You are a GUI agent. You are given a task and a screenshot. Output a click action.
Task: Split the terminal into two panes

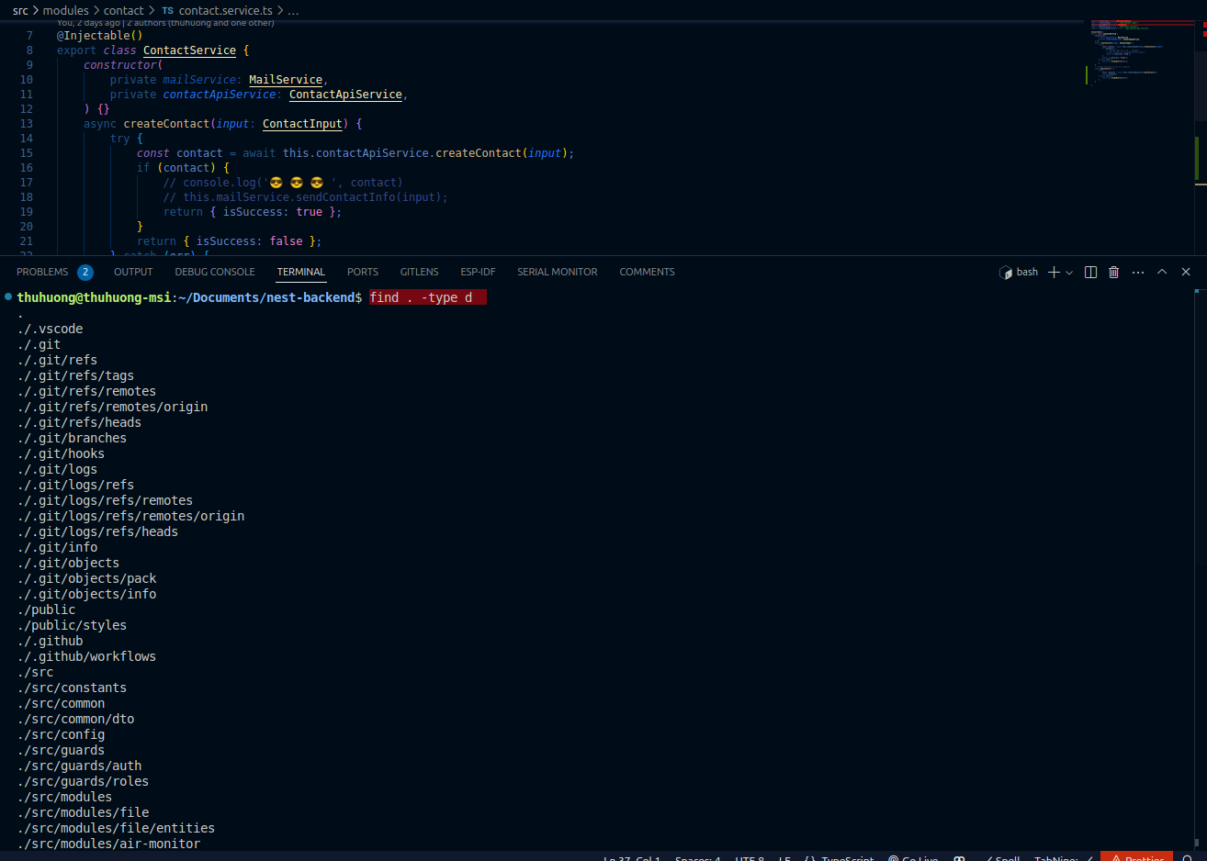pyautogui.click(x=1090, y=272)
